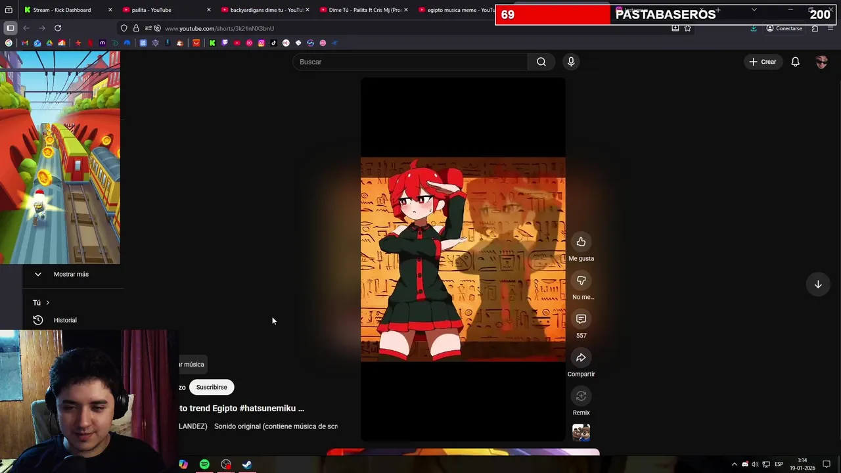Screen dimensions: 841x473
Task: Dislike the short (No me gusta)
Action: pyautogui.click(x=581, y=281)
